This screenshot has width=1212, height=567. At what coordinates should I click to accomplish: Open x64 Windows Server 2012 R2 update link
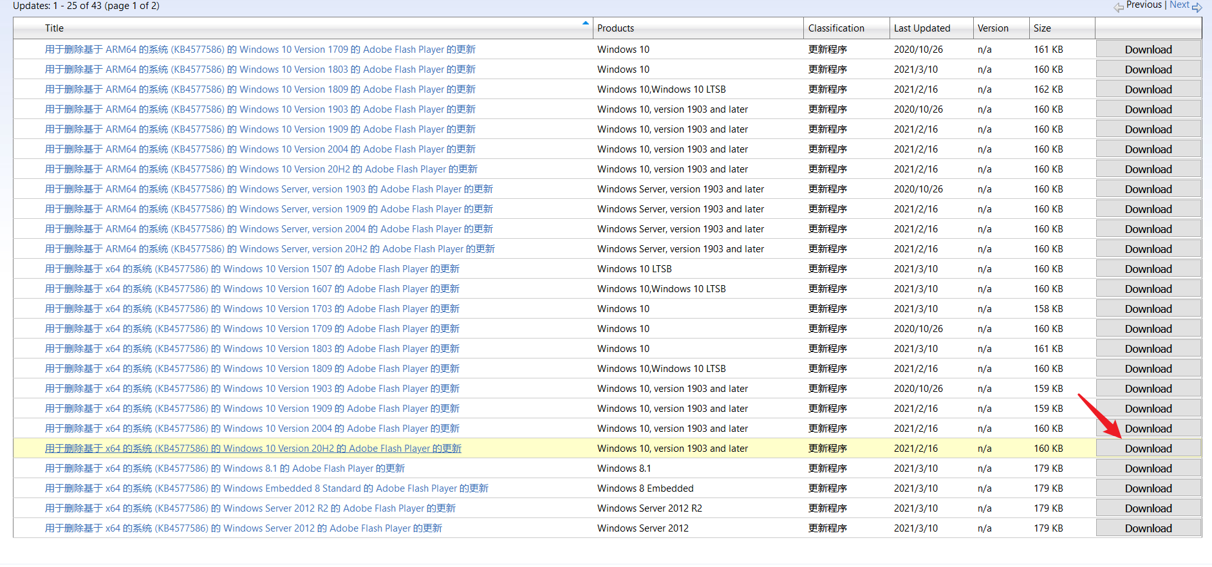tap(250, 508)
